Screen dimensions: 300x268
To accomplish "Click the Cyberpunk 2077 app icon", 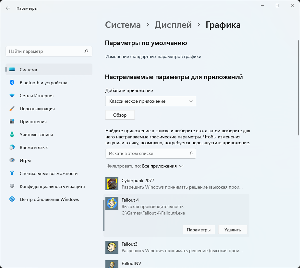I will [112, 184].
